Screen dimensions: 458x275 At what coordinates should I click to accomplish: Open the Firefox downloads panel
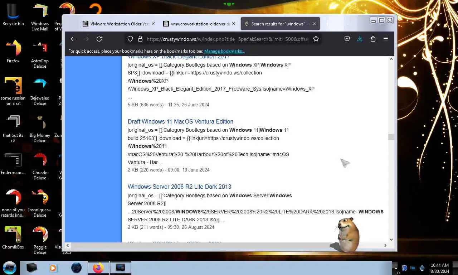(360, 39)
